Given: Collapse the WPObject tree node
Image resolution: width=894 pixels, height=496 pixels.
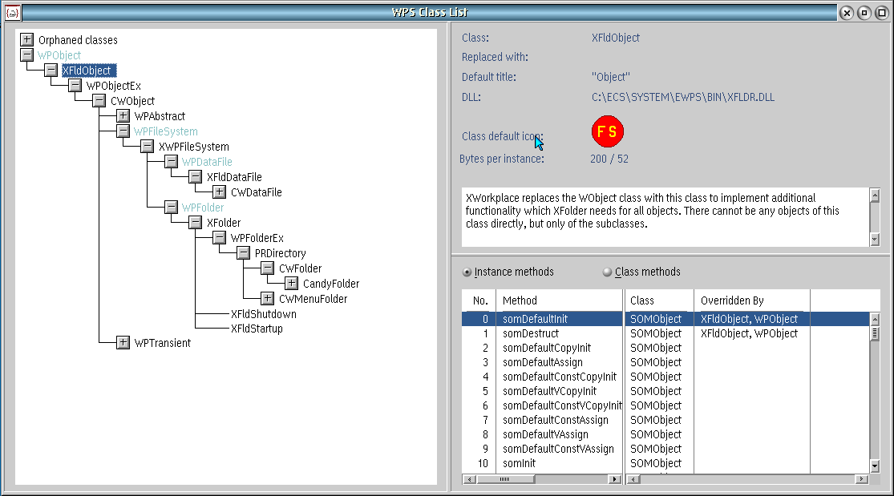Looking at the screenshot, I should point(26,54).
